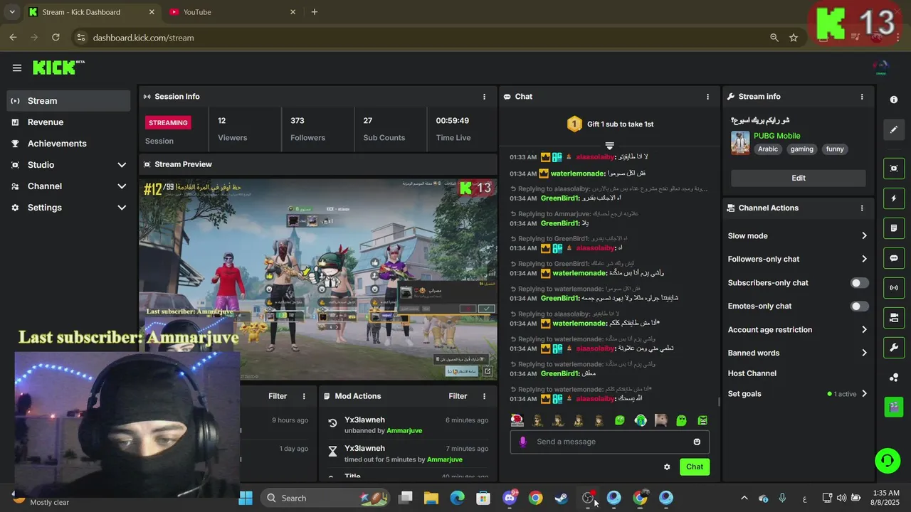The width and height of the screenshot is (911, 512).
Task: Click the scroll-to-bottom arrow in chat
Action: click(x=609, y=146)
